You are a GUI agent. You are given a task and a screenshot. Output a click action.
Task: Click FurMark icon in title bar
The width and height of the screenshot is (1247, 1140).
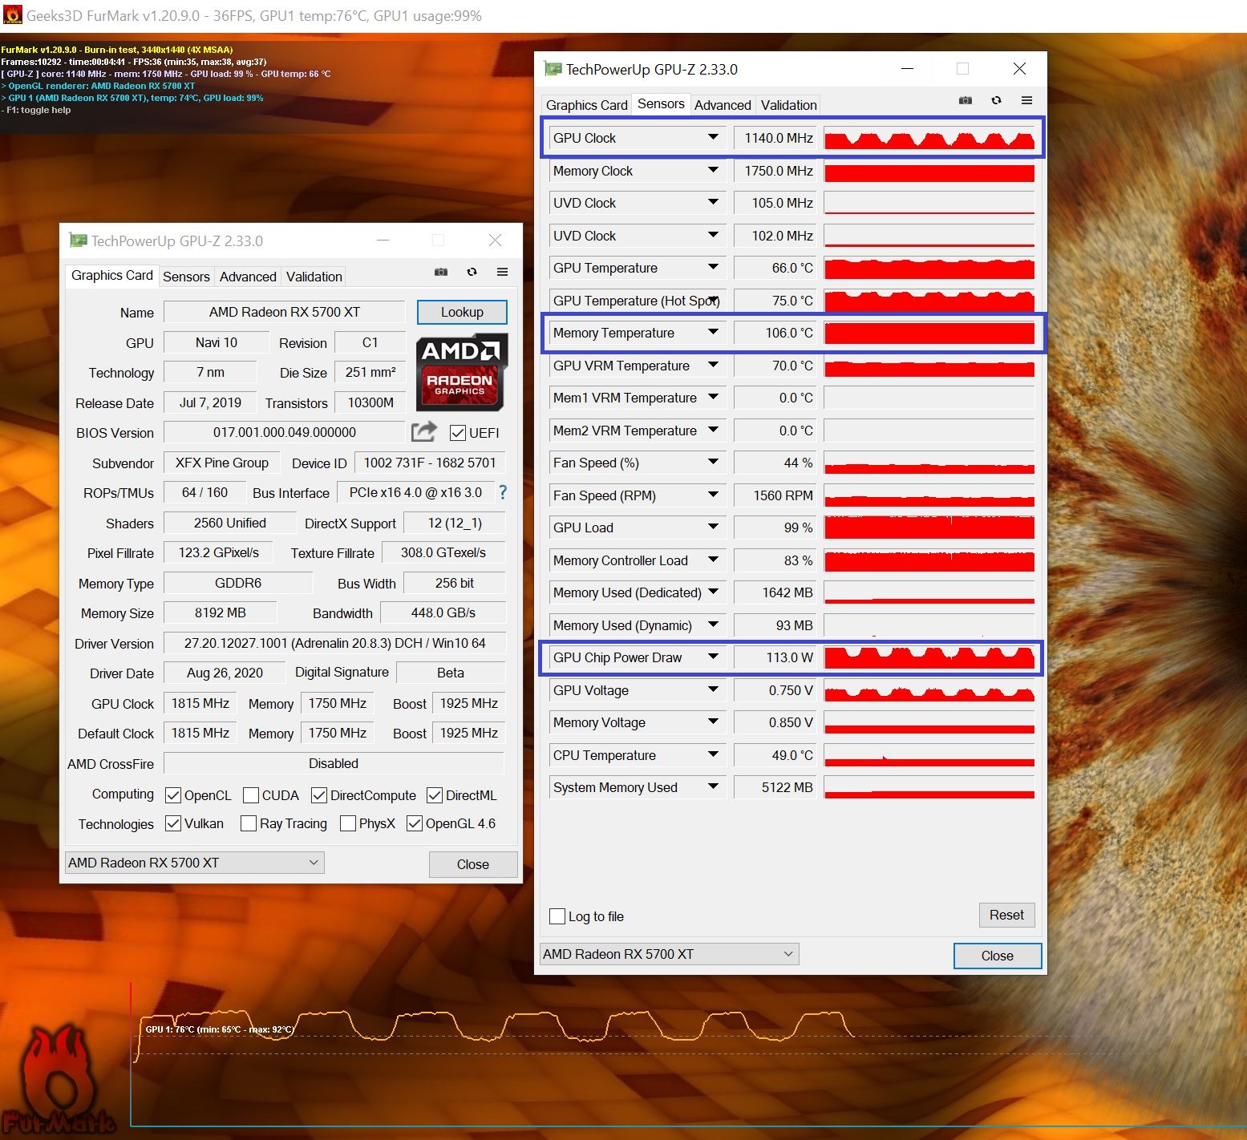pyautogui.click(x=13, y=15)
